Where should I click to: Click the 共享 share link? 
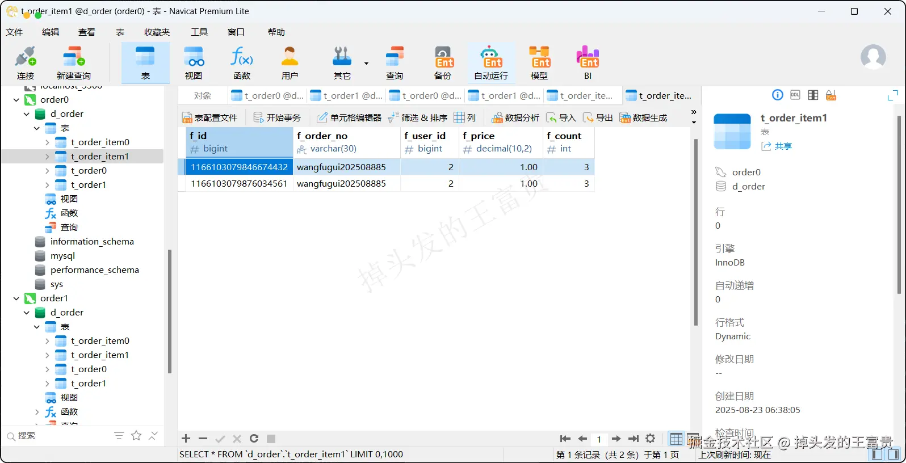click(x=777, y=146)
